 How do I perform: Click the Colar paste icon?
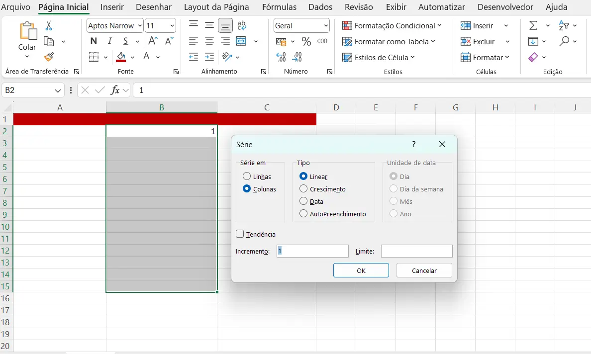tap(28, 31)
